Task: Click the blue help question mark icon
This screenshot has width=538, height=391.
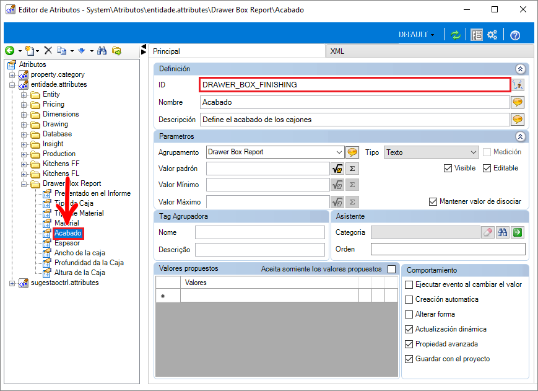Action: coord(514,35)
